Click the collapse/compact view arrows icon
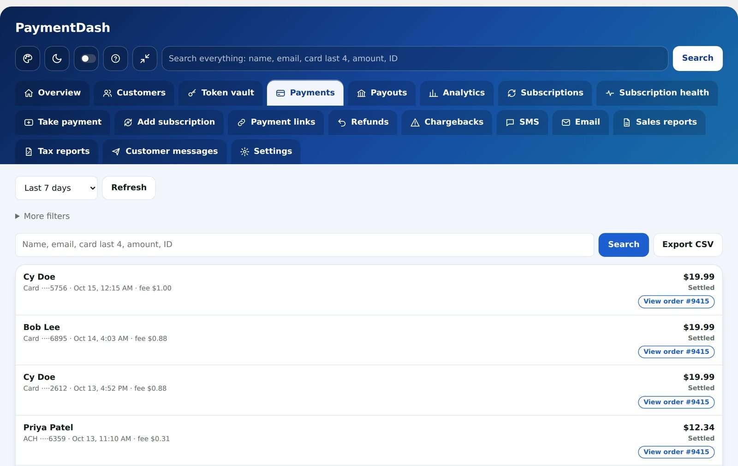This screenshot has width=738, height=466. (x=145, y=59)
